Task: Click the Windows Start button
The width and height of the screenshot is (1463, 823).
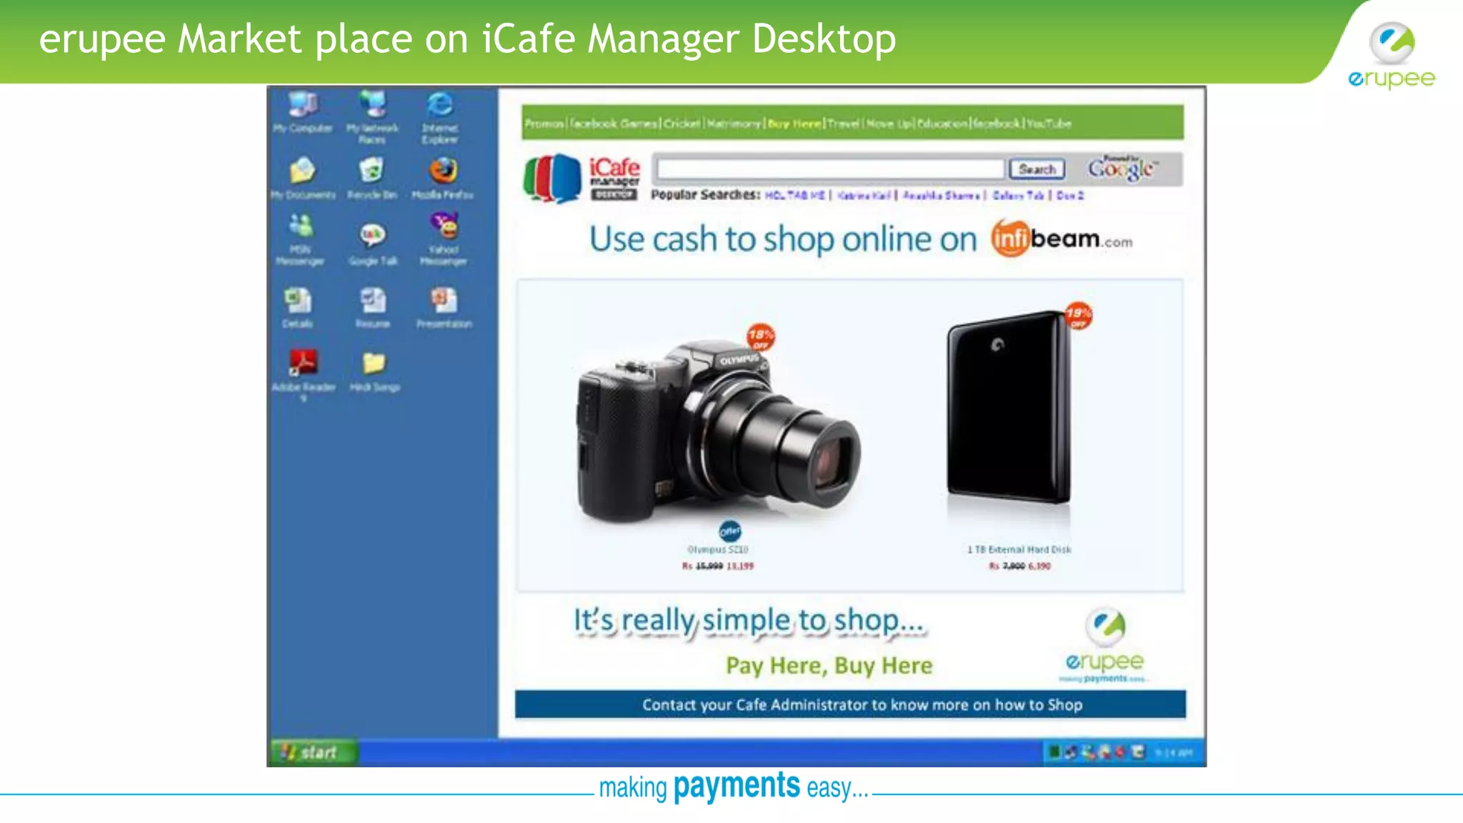Action: [x=313, y=752]
